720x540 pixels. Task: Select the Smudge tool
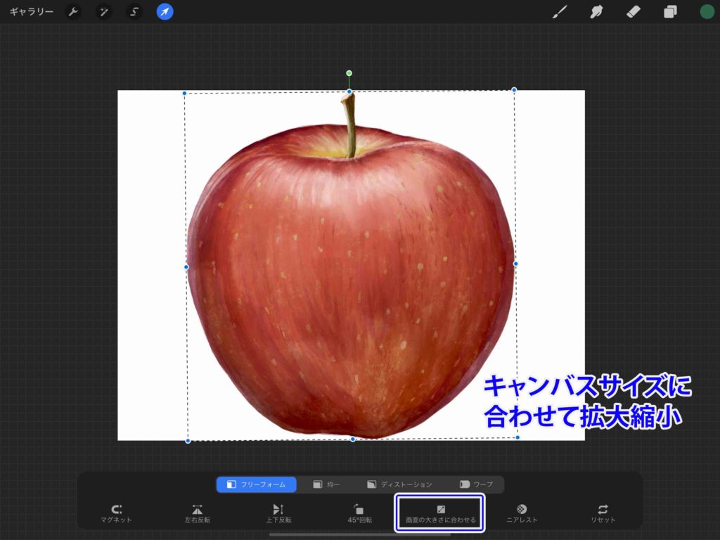(596, 12)
